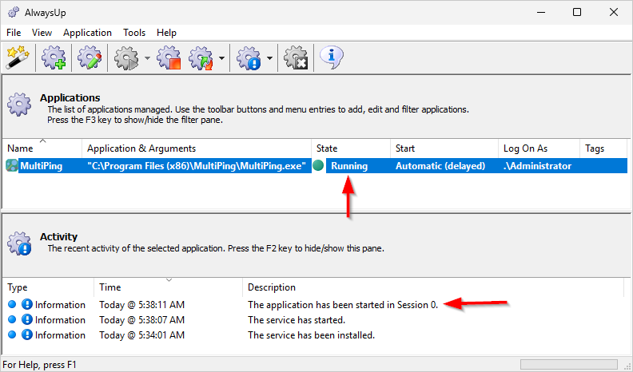Click the Edit Application pencil gear icon
Image resolution: width=633 pixels, height=372 pixels.
coord(90,58)
